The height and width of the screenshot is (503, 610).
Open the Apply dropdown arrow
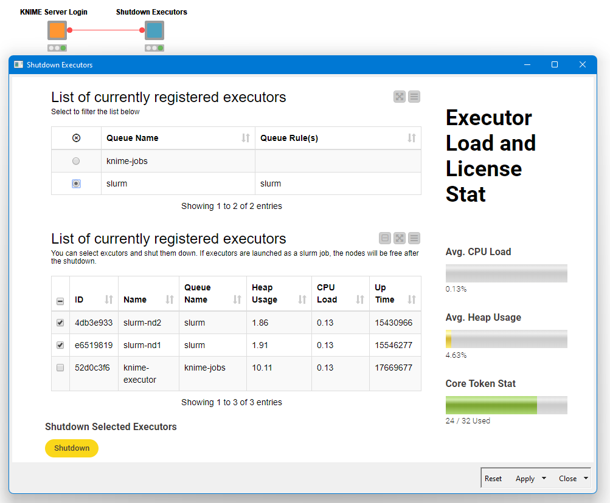pos(544,479)
